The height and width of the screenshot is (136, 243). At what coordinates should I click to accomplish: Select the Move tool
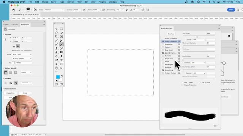56,29
